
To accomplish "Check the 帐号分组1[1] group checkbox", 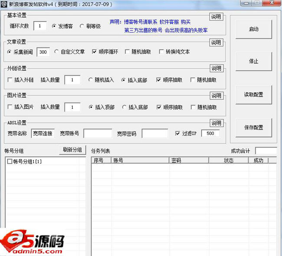I will (x=10, y=161).
